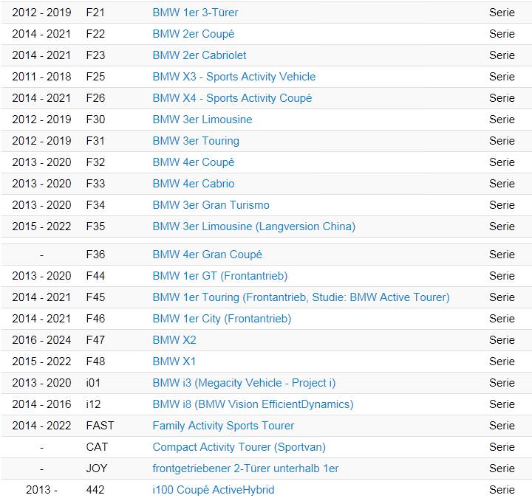This screenshot has height=498, width=532.
Task: Open BMW i3 (Megacity Vehicle) link
Action: click(244, 382)
